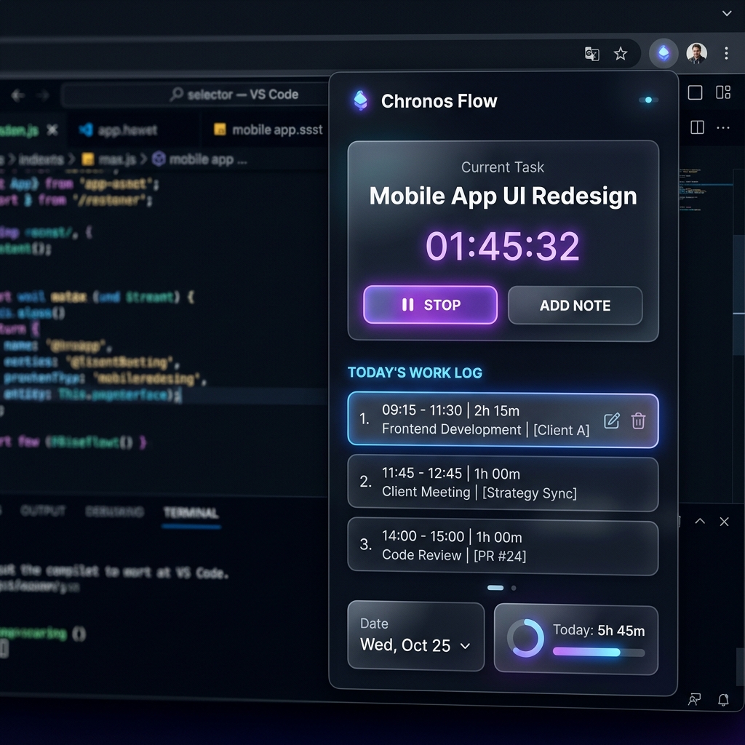Delete the Frontend Development log entry
This screenshot has height=745, width=745.
pos(638,421)
